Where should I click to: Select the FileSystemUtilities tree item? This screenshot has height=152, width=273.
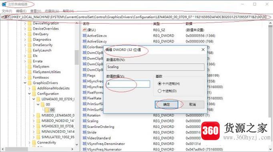[47, 72]
